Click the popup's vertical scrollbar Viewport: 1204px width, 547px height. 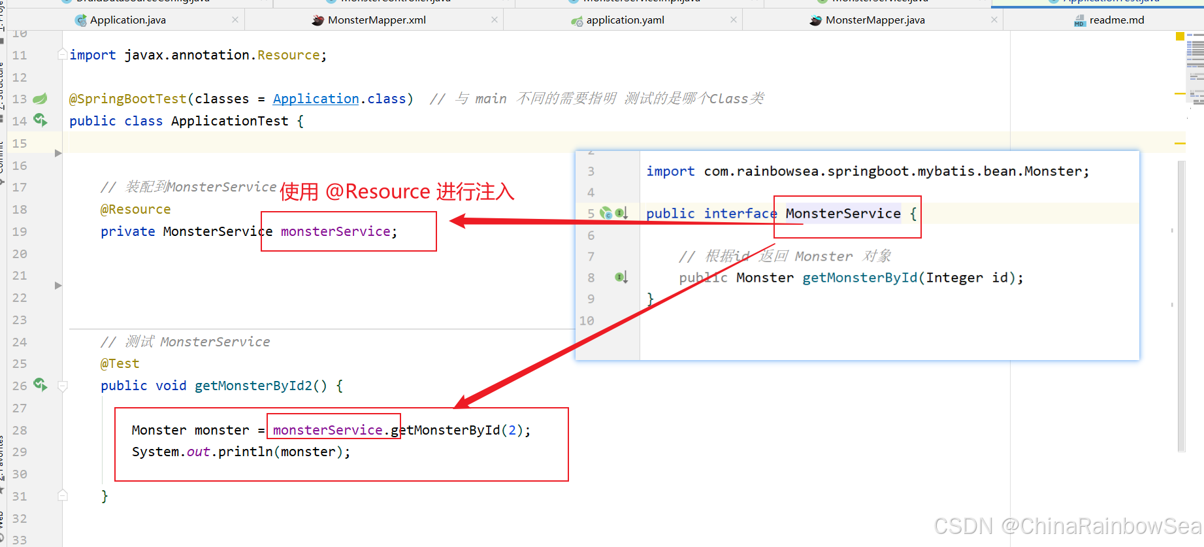coord(1181,306)
